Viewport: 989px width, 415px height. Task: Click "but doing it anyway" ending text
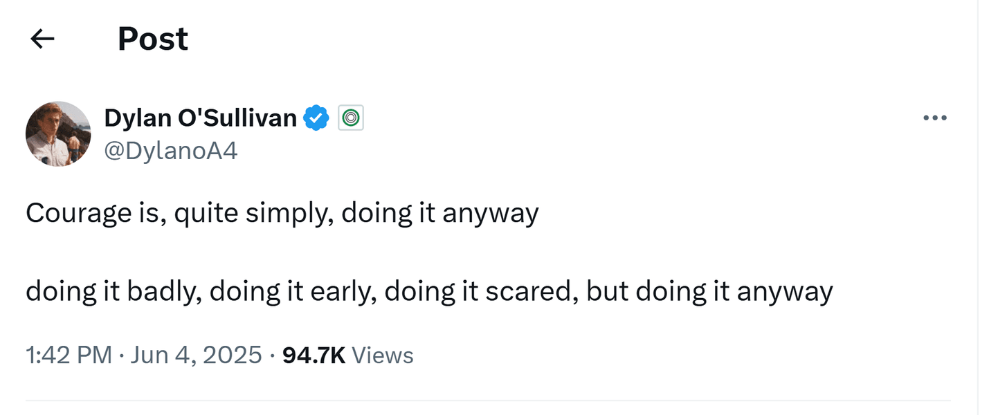(x=709, y=292)
